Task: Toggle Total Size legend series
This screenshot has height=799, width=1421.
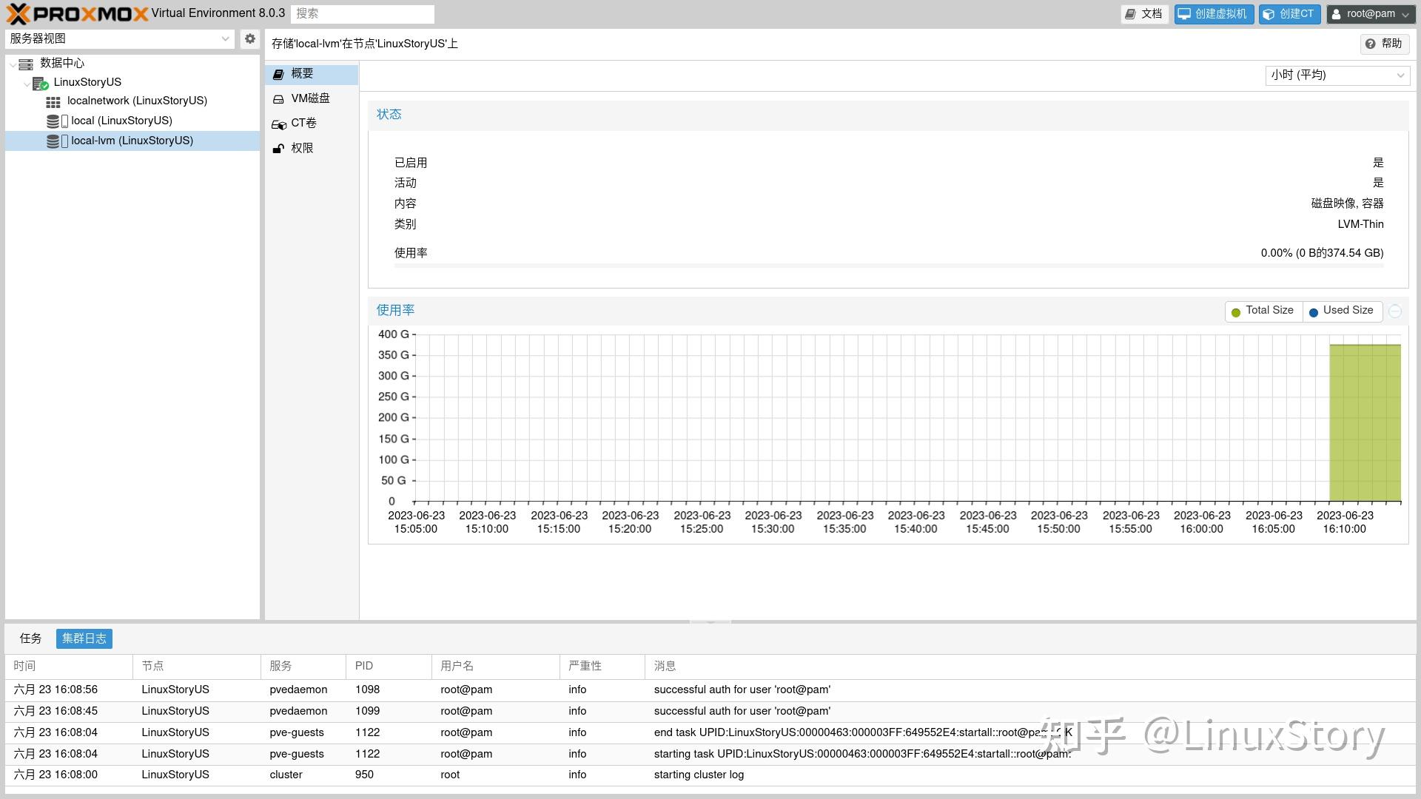Action: 1263,311
